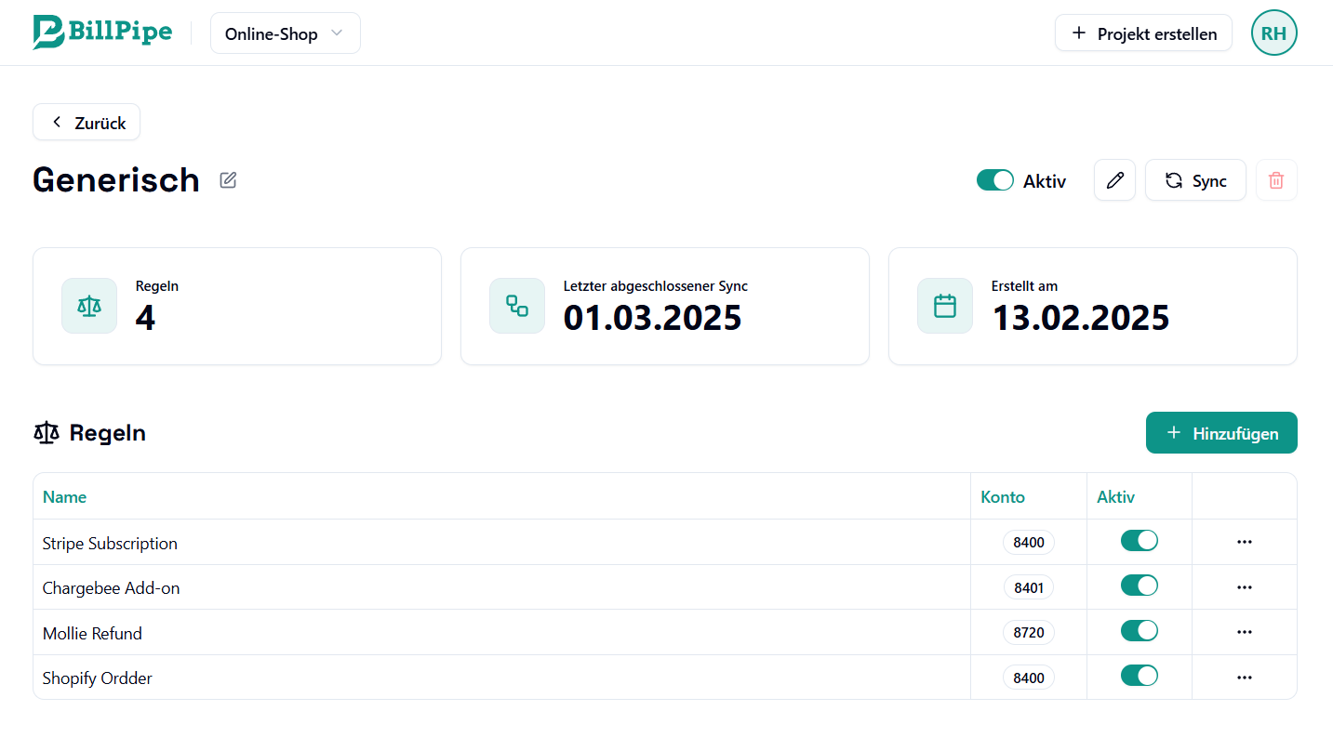The height and width of the screenshot is (737, 1333).
Task: Go back with the Zurück button
Action: (x=87, y=123)
